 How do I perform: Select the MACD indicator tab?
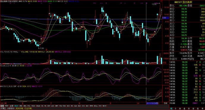coord(16,106)
